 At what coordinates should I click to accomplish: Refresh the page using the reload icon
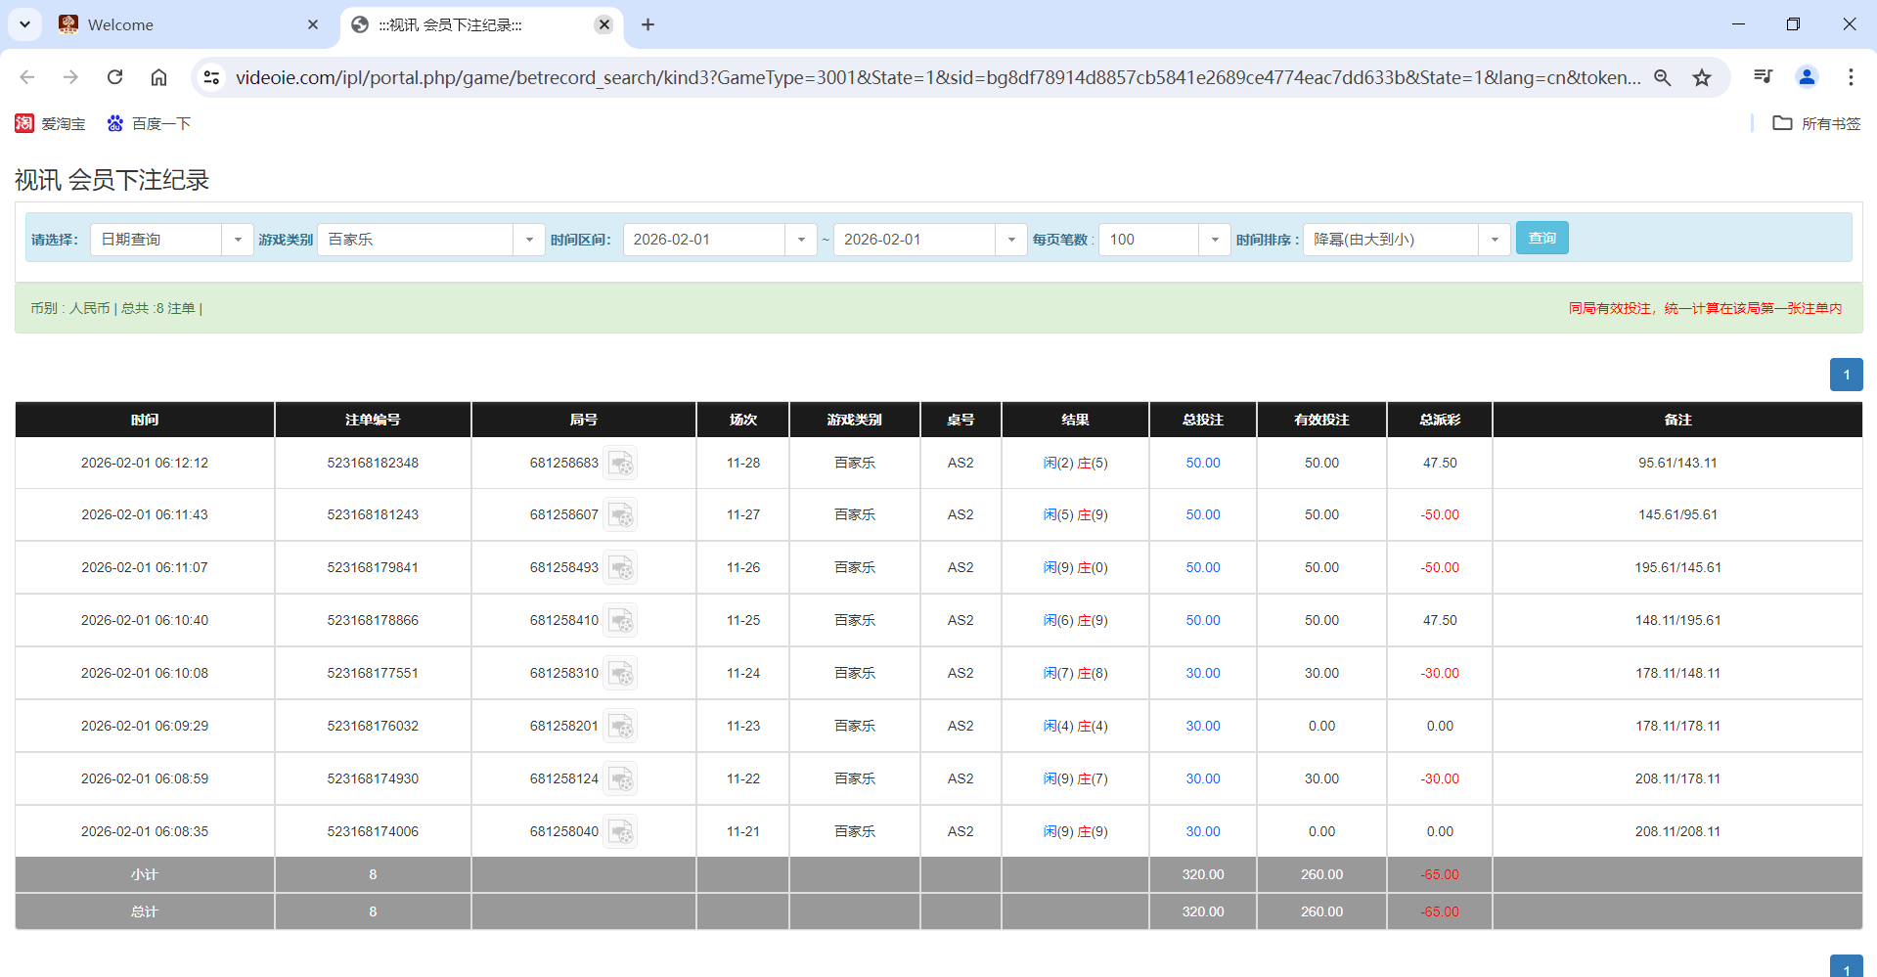[114, 76]
